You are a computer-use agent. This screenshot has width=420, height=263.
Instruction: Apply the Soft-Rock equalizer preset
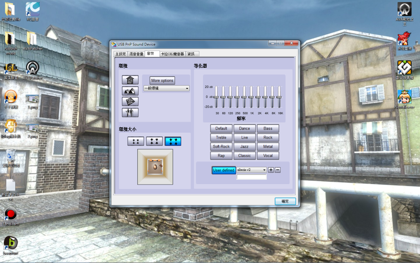[221, 147]
